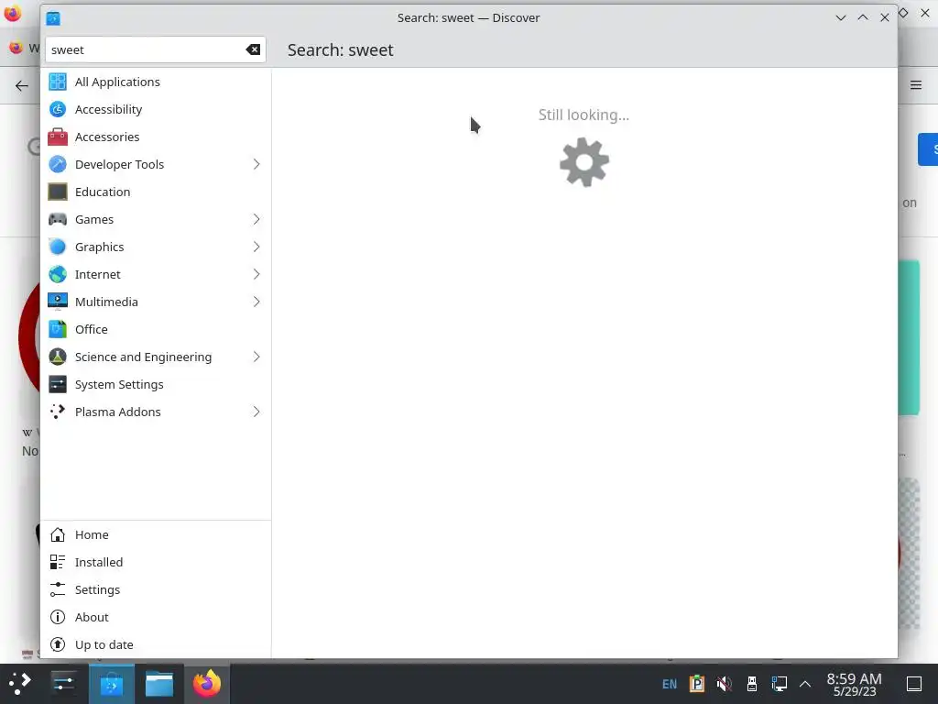The height and width of the screenshot is (704, 938).
Task: Click the Up to date update icon
Action: [58, 645]
